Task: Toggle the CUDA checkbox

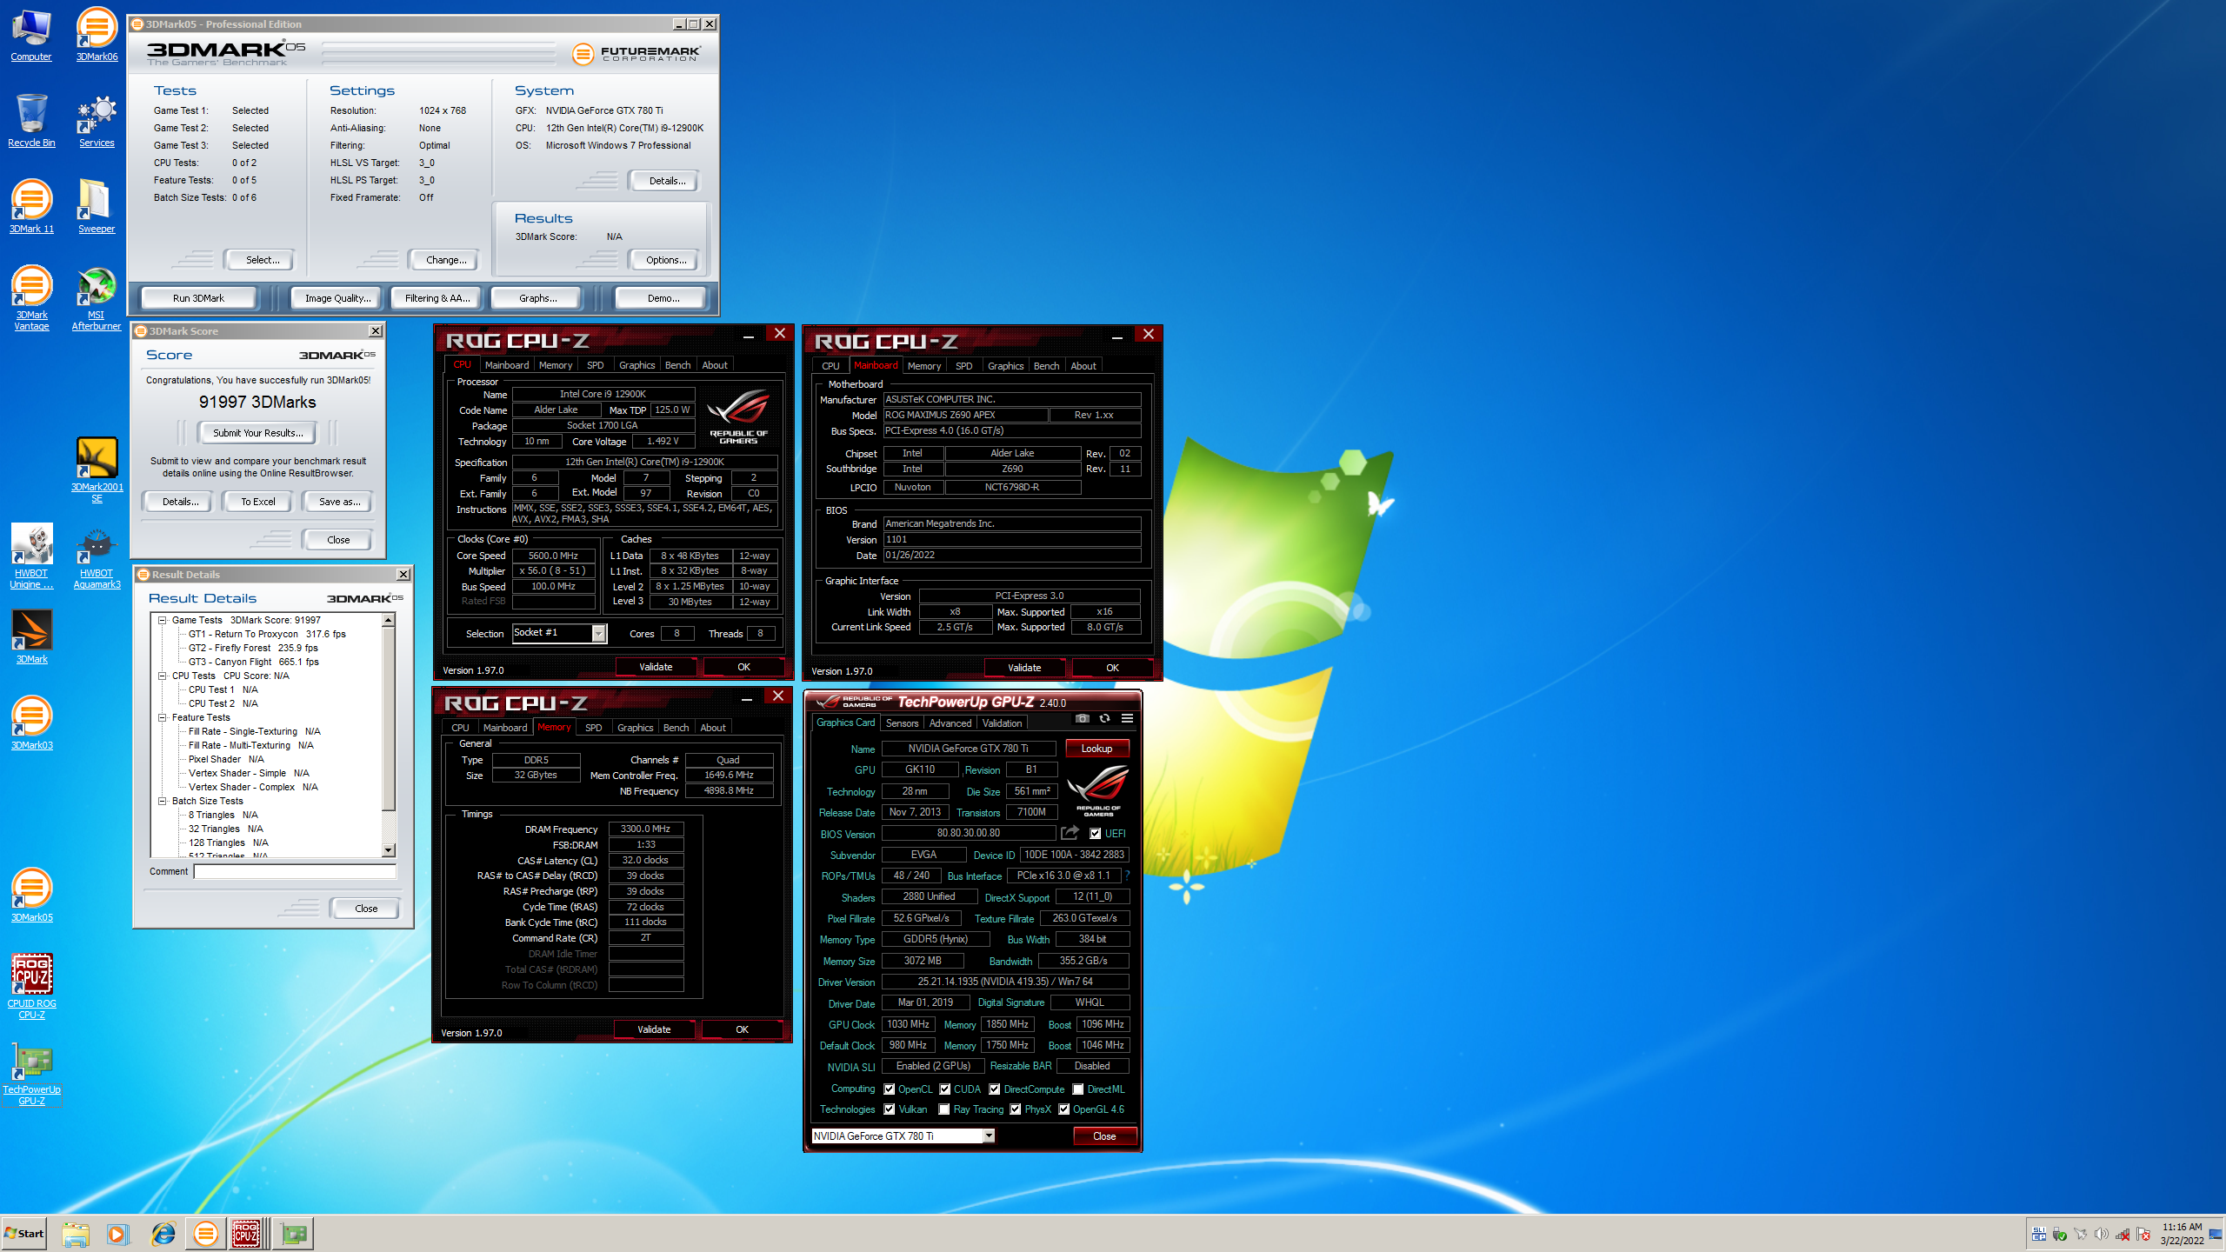Action: click(x=945, y=1089)
